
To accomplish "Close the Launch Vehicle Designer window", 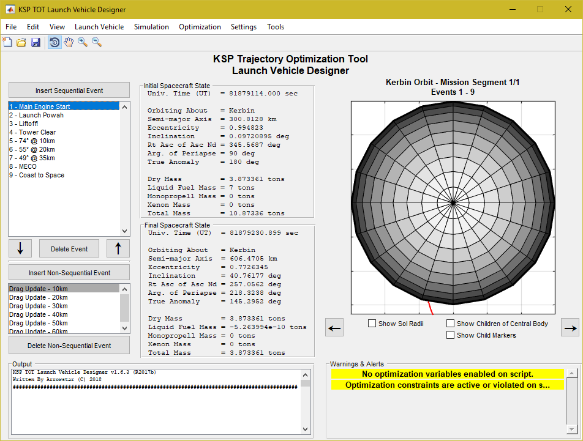I will pyautogui.click(x=568, y=9).
